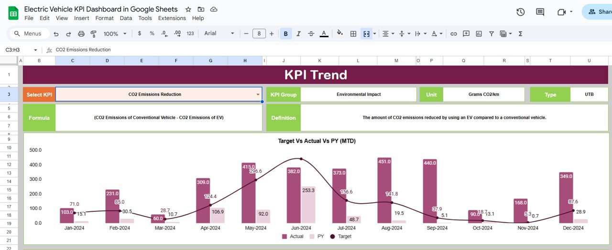Image resolution: width=612 pixels, height=250 pixels.
Task: Toggle strikethrough formatting
Action: click(311, 34)
